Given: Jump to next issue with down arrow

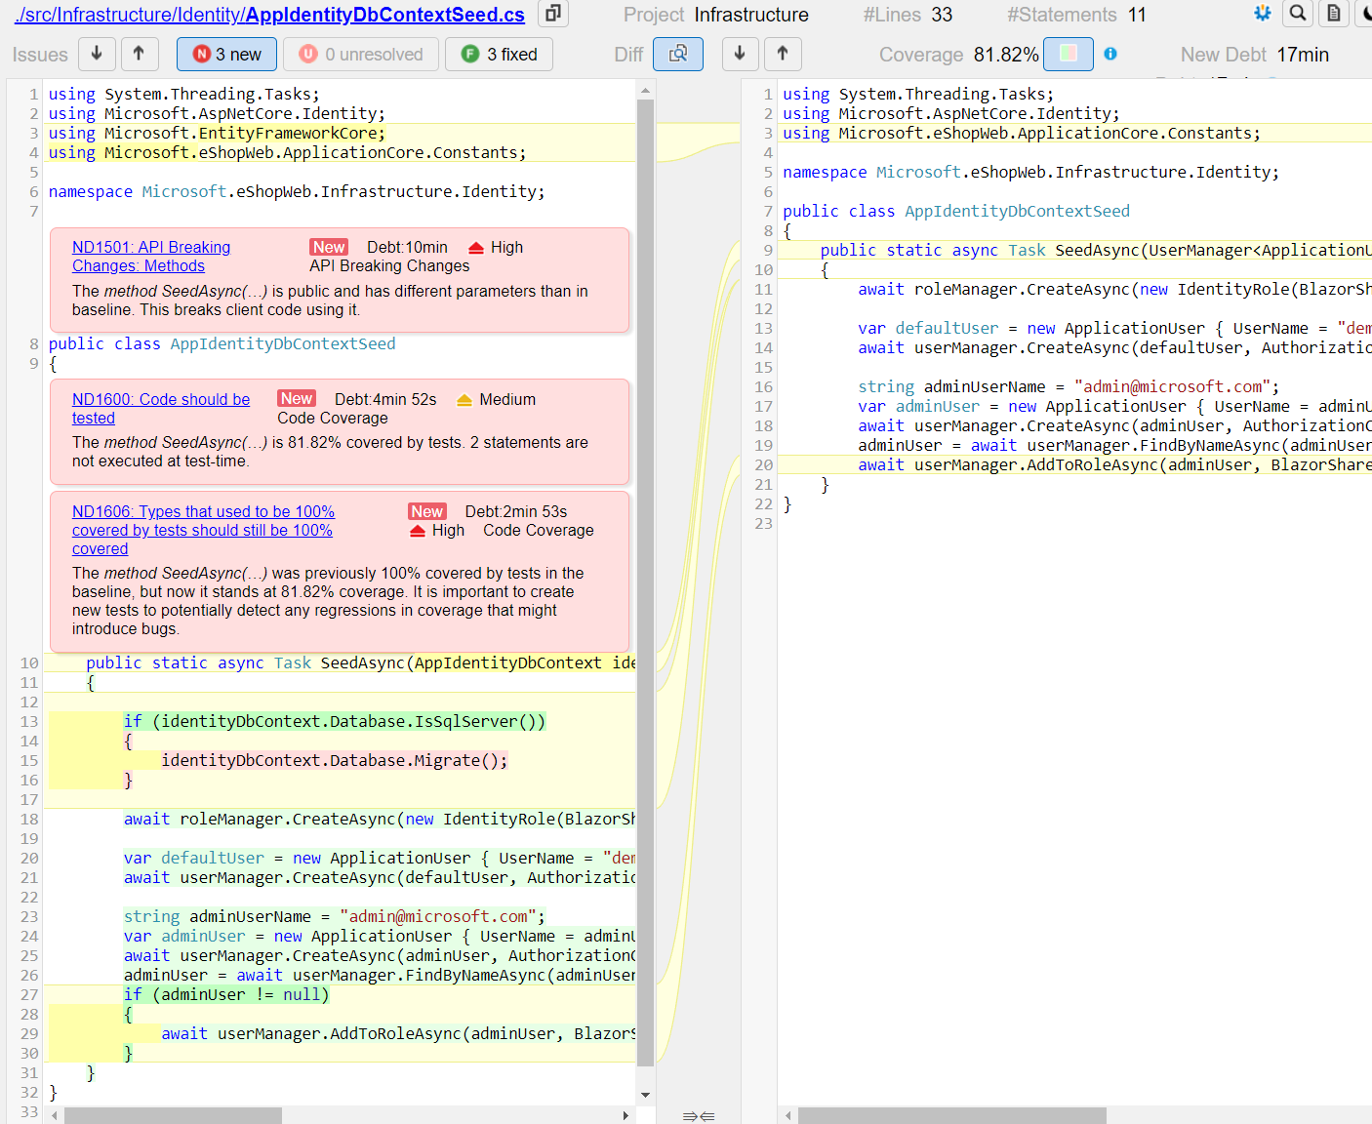Looking at the screenshot, I should [x=97, y=54].
